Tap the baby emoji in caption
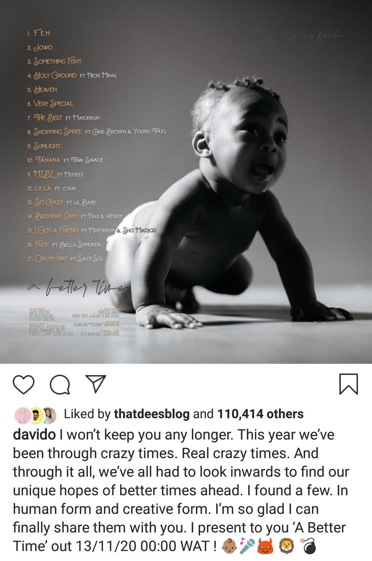 pos(228,547)
